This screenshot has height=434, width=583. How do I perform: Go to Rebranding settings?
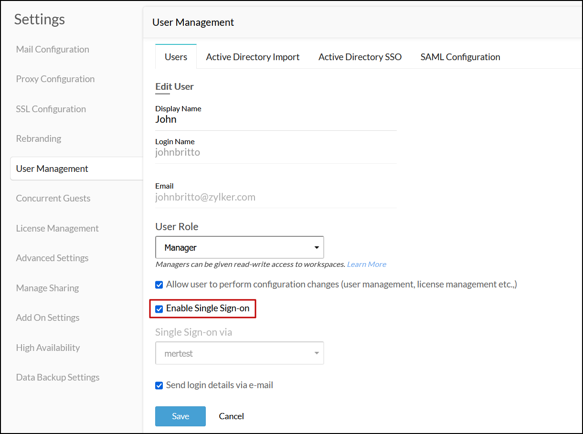39,138
